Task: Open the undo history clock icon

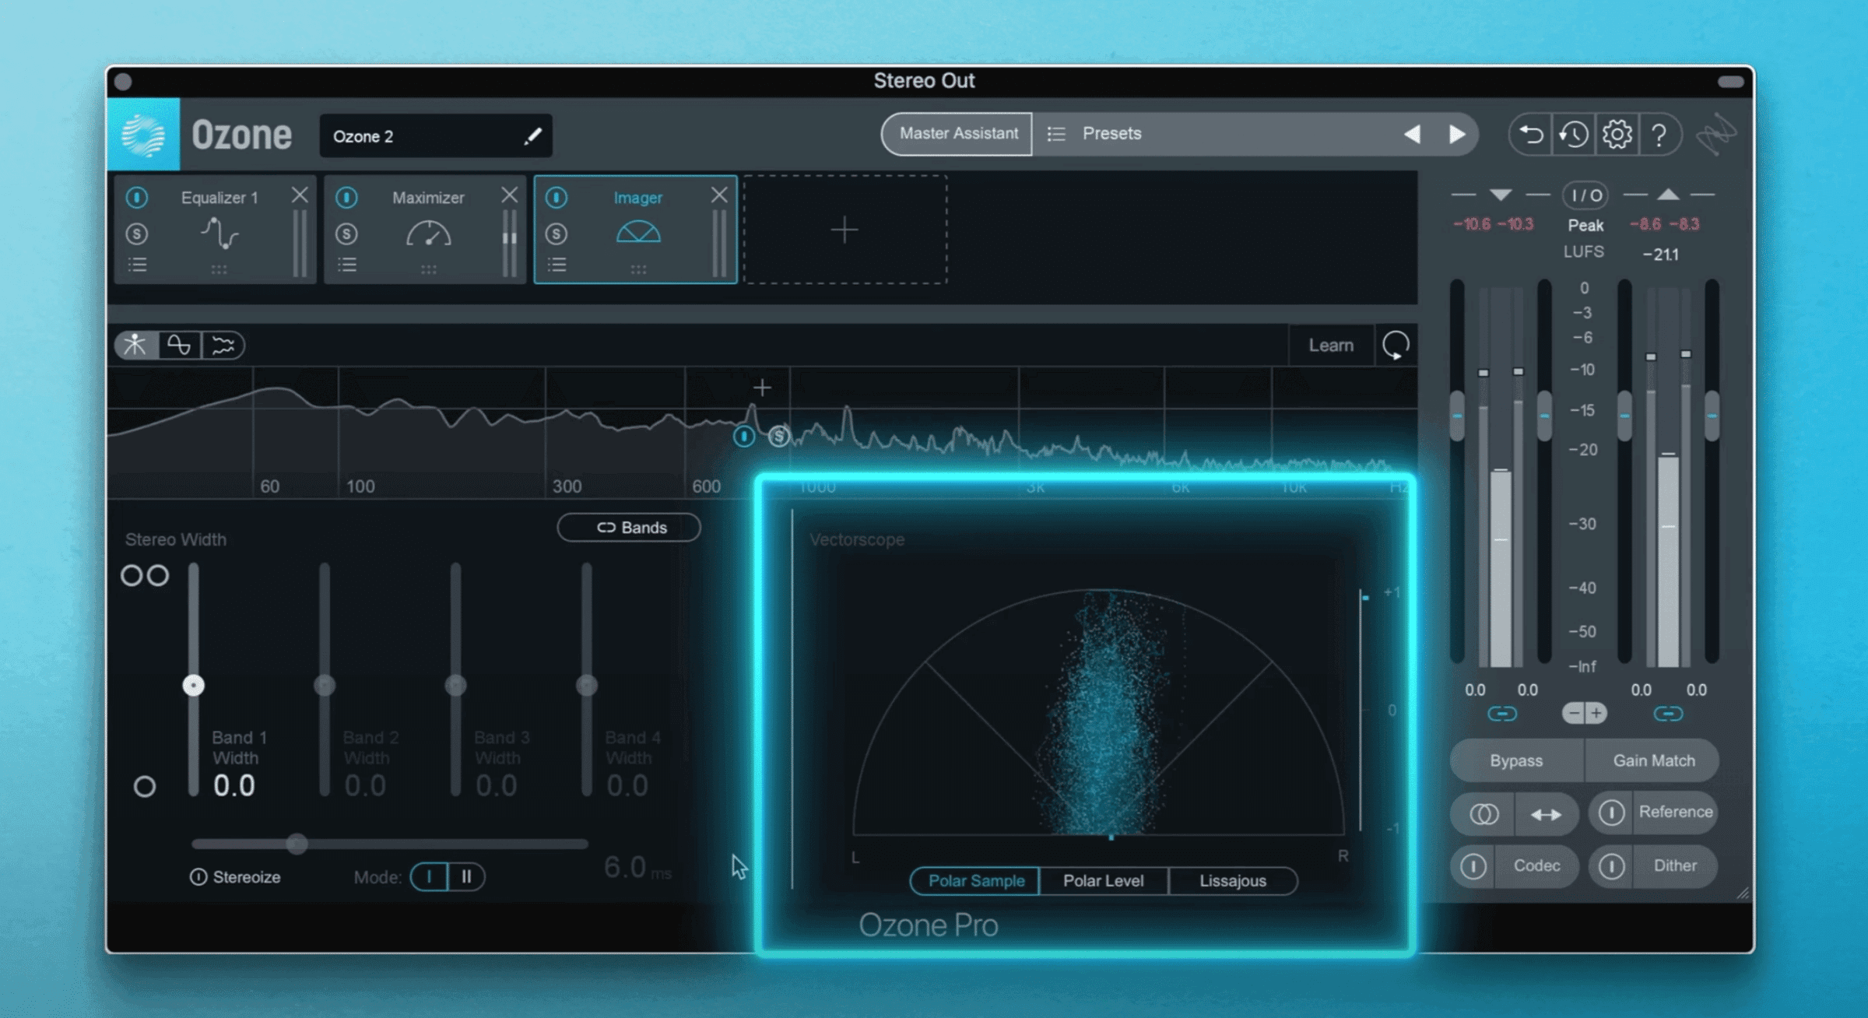Action: (x=1573, y=135)
